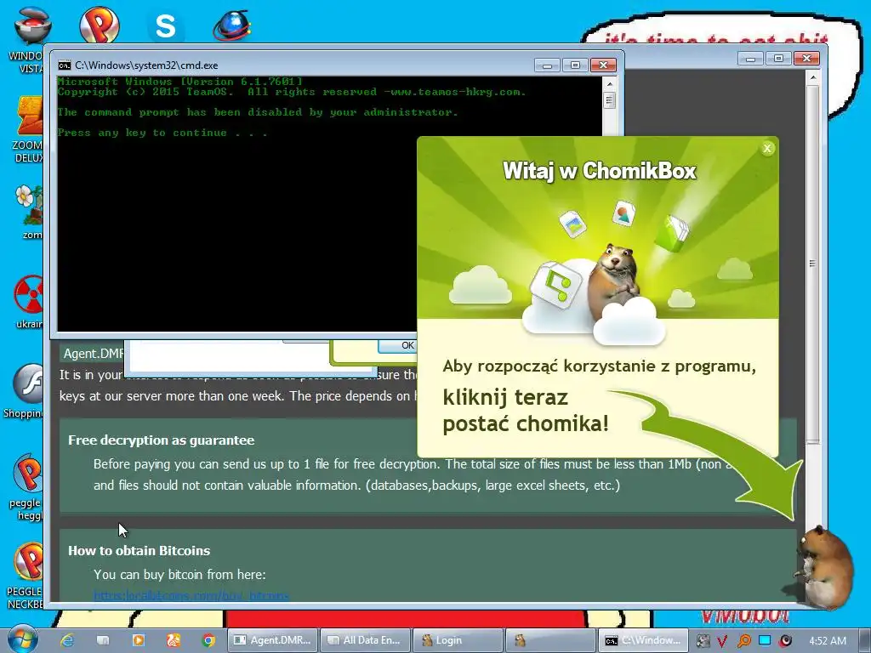This screenshot has width=871, height=653.
Task: Close the ransom note back window
Action: click(806, 59)
